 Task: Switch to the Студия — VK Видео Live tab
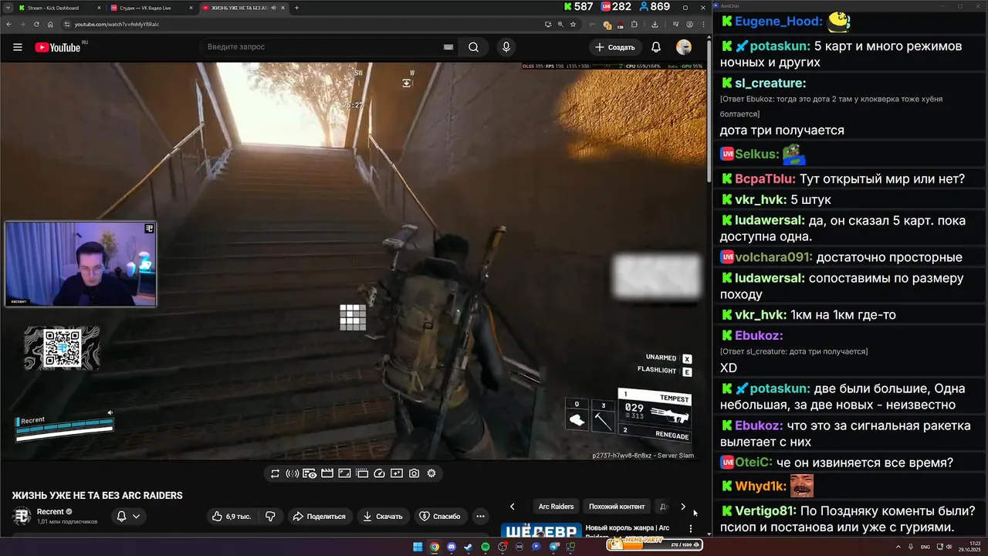(x=151, y=8)
